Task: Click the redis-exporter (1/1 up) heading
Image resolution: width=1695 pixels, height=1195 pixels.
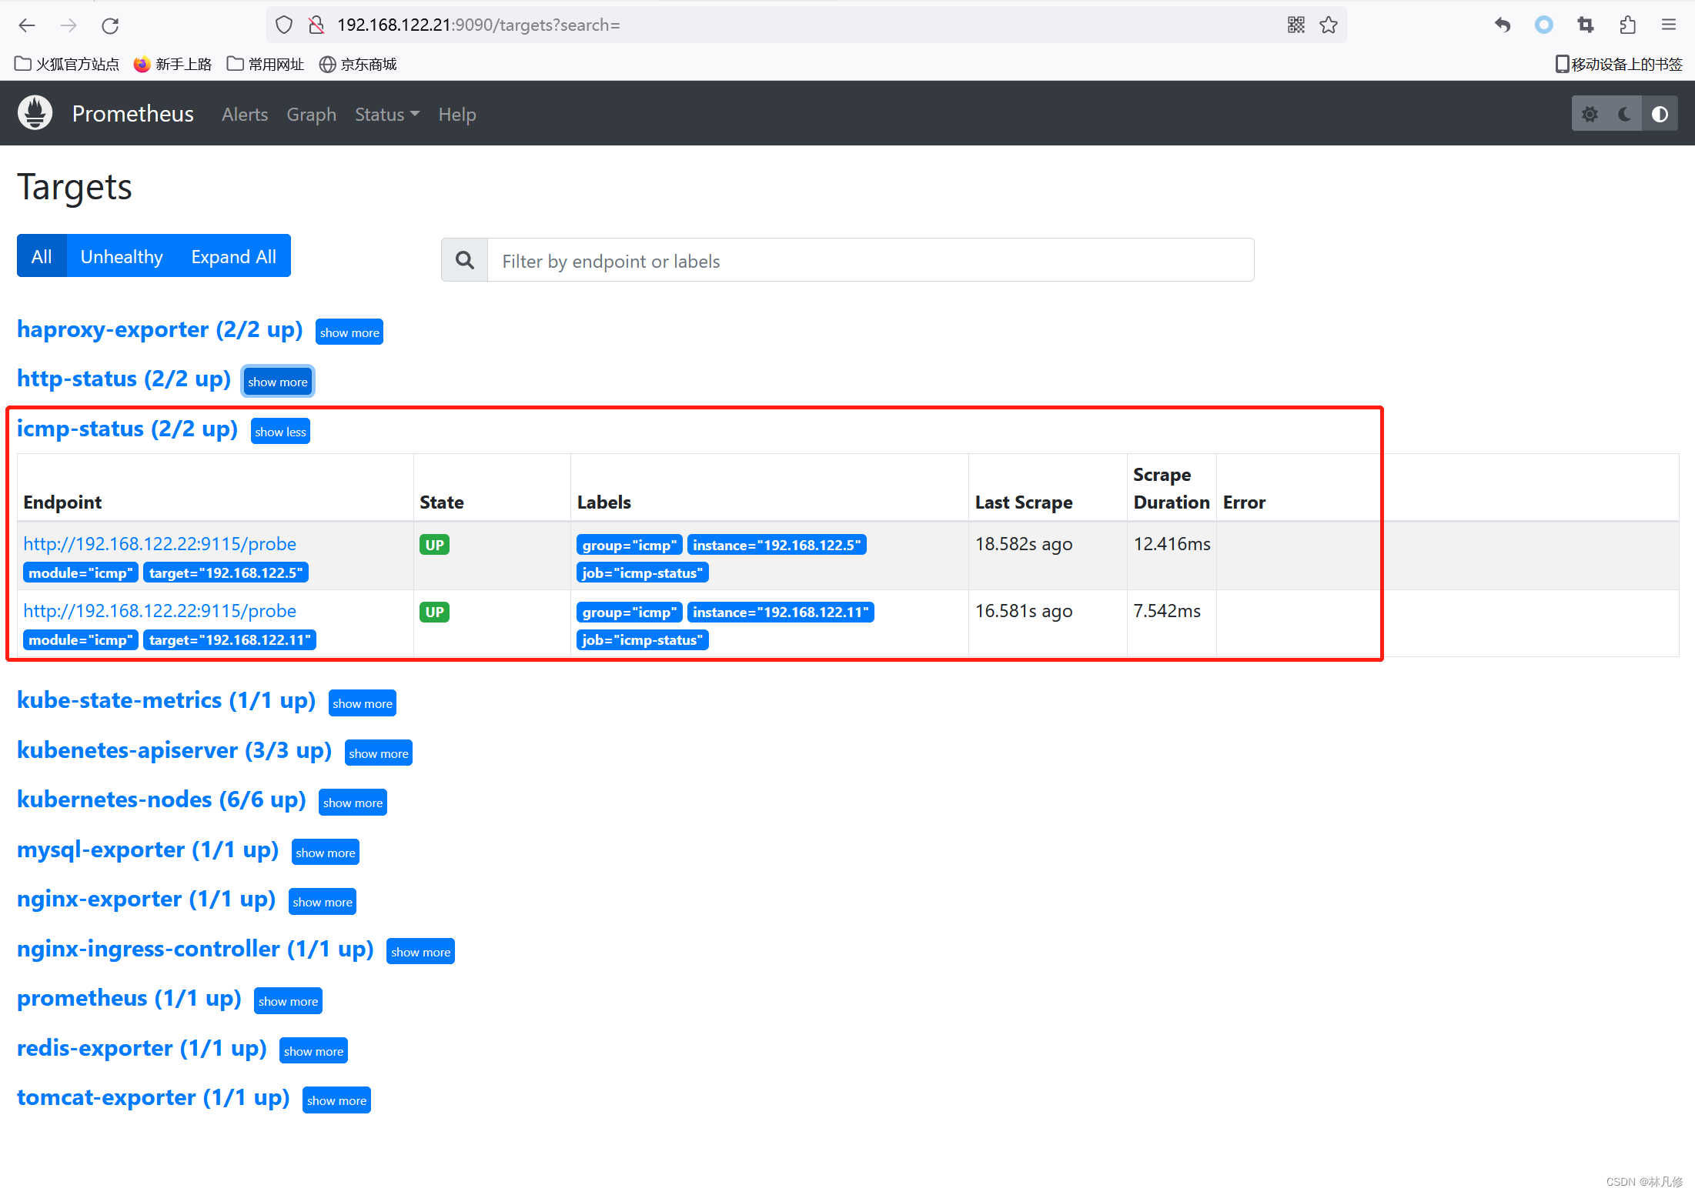Action: (x=142, y=1048)
